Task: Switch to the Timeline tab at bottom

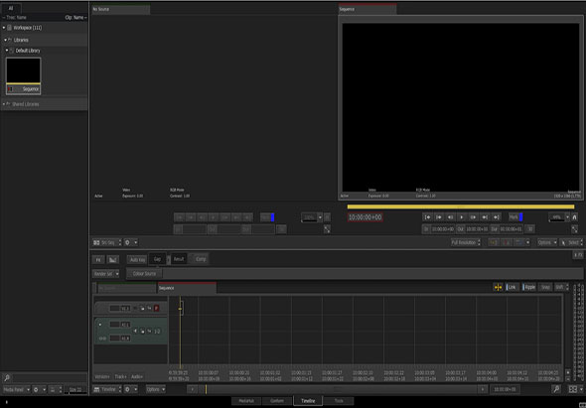Action: pyautogui.click(x=308, y=400)
